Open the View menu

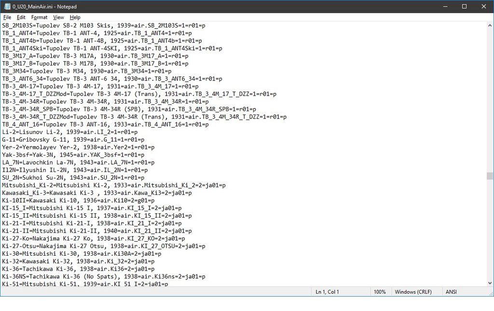pyautogui.click(x=58, y=17)
